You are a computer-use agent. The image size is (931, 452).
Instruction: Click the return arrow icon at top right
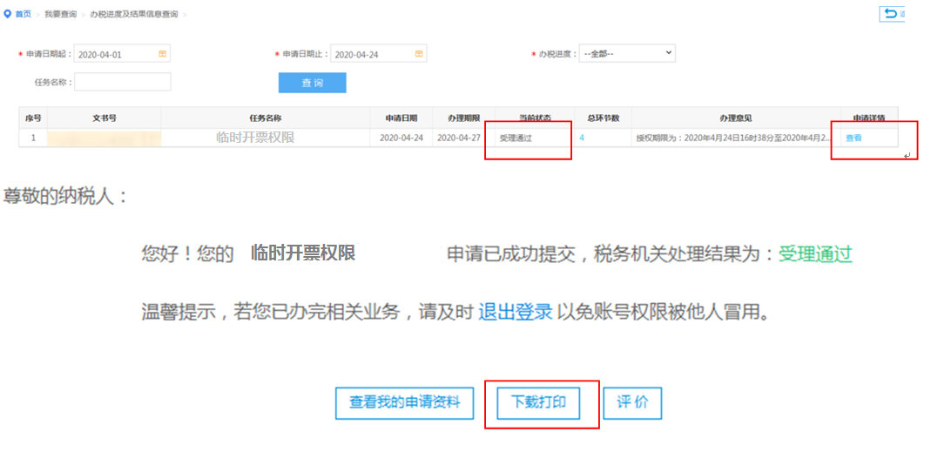point(891,14)
